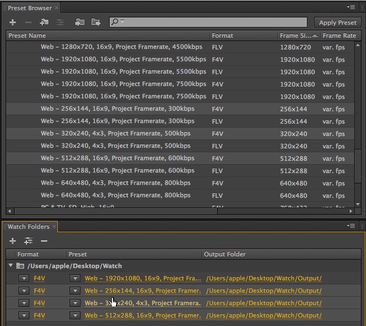Open Preset Browser panel menu icon
This screenshot has height=326, width=366.
click(x=351, y=7)
